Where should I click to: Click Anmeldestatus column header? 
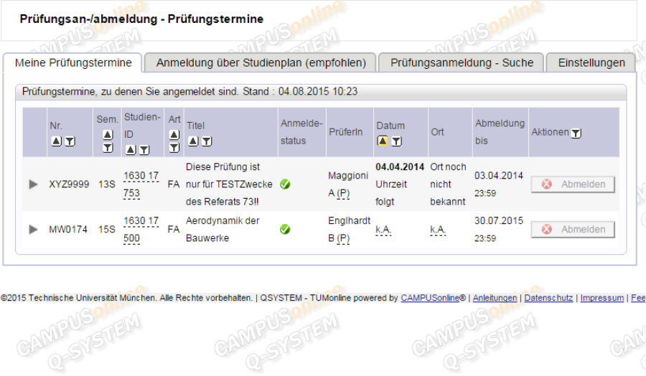pyautogui.click(x=301, y=132)
